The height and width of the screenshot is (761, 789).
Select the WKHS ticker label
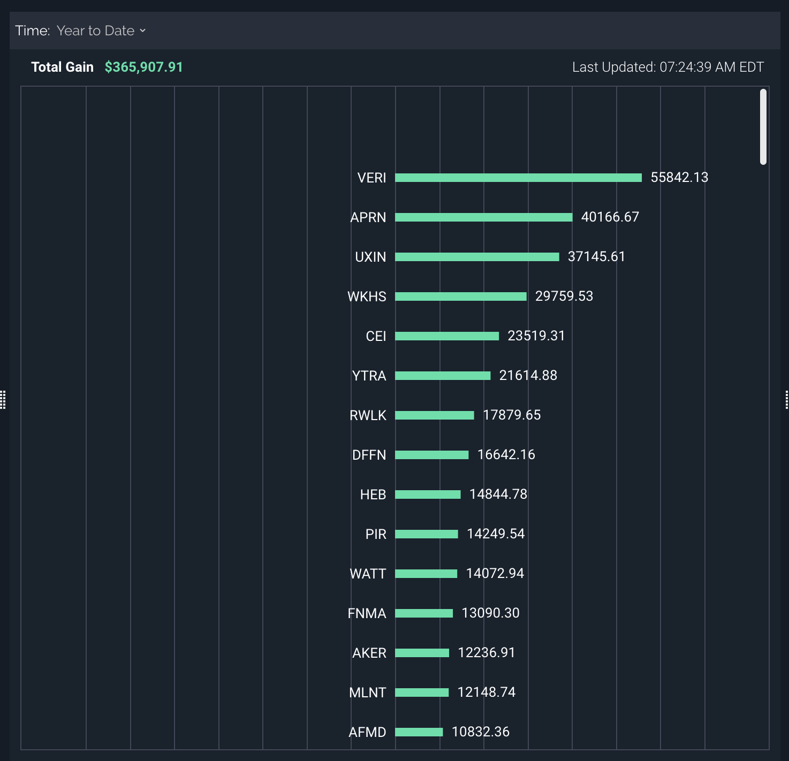pos(367,296)
